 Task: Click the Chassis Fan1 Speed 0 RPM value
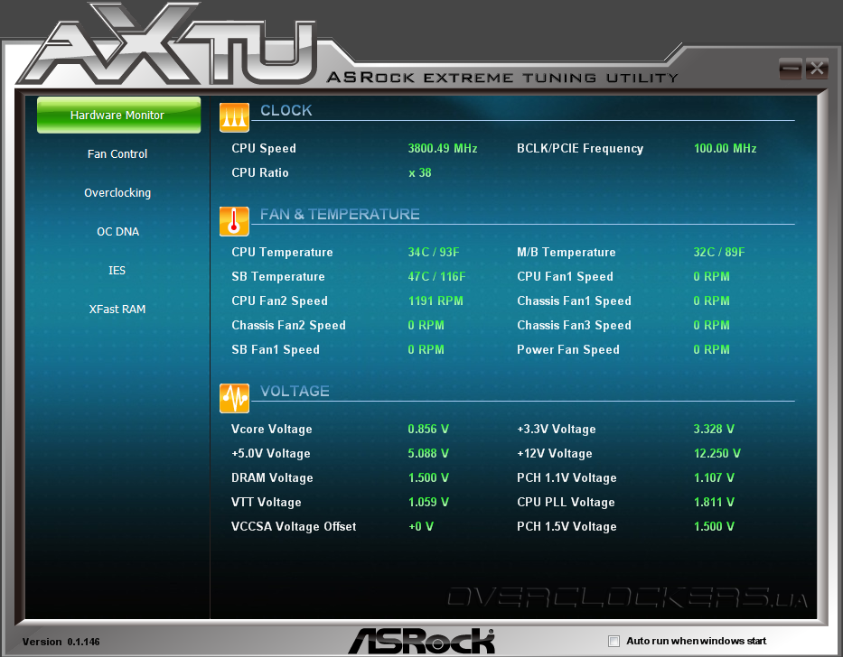coord(711,301)
